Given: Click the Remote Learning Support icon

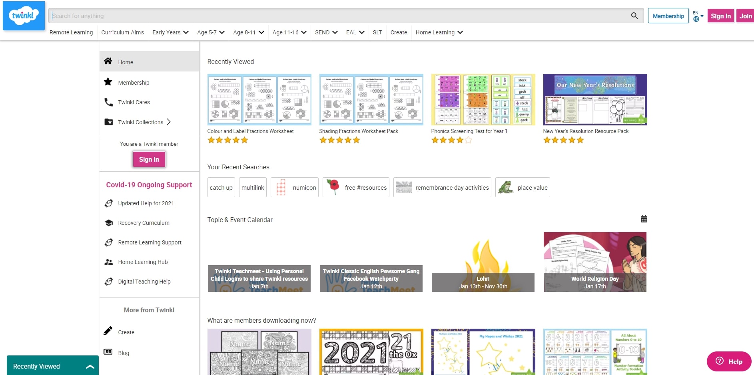Looking at the screenshot, I should click(x=108, y=242).
